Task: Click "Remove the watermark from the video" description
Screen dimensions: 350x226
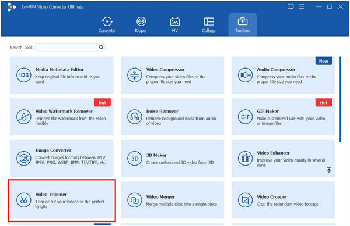Action: [71, 121]
